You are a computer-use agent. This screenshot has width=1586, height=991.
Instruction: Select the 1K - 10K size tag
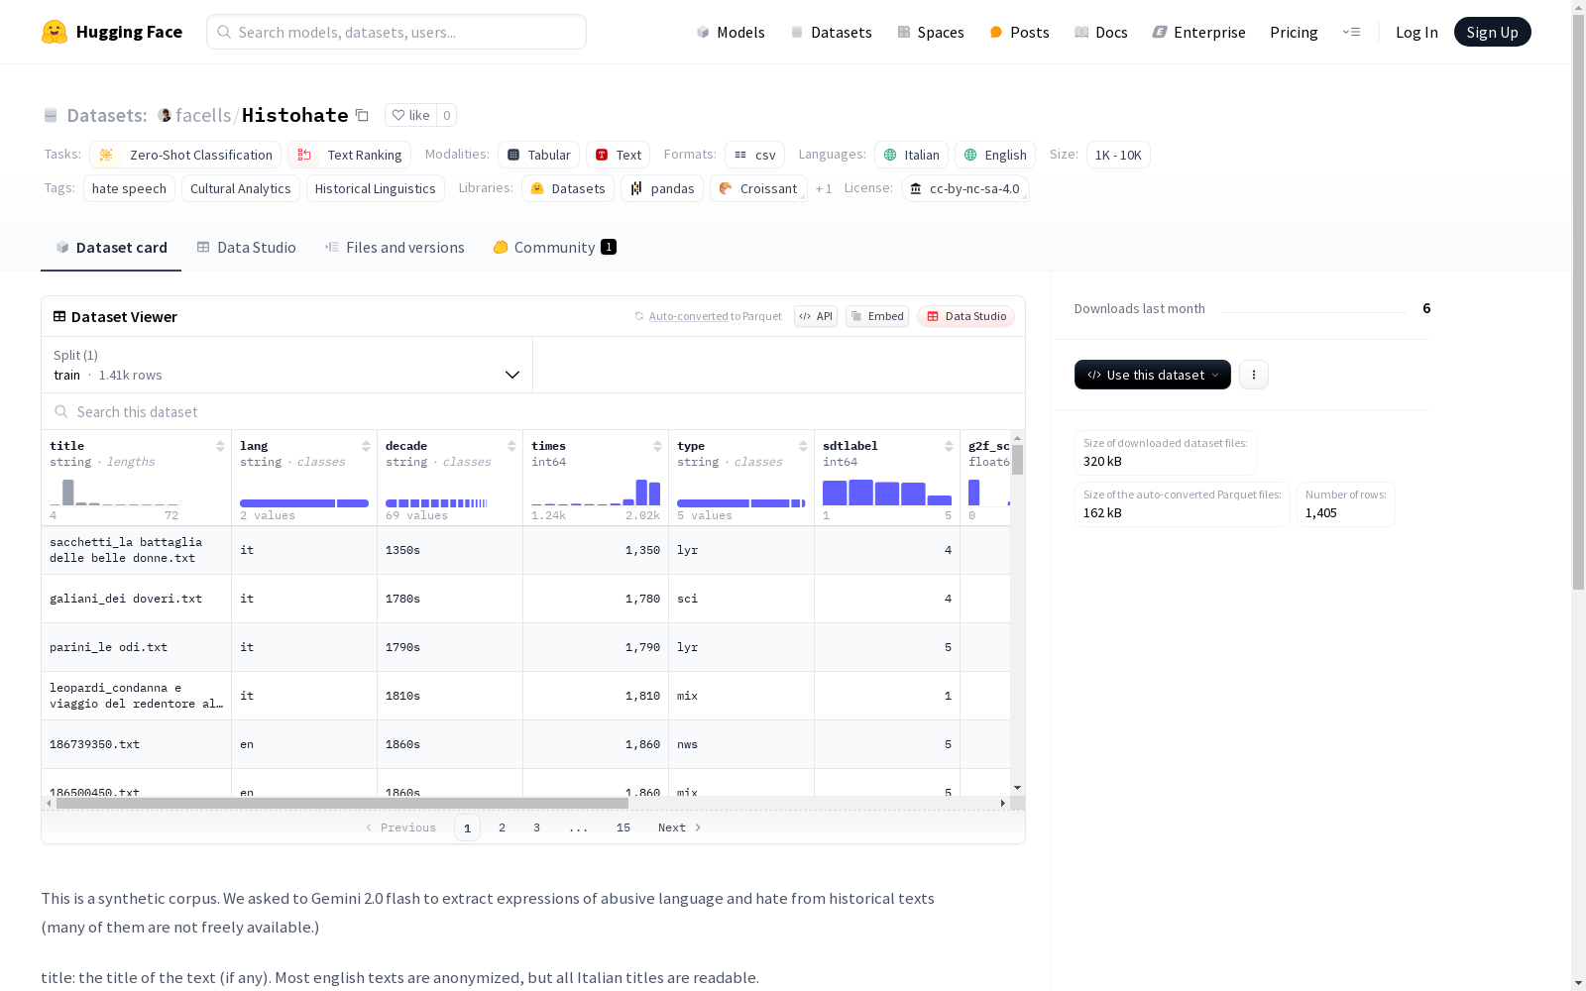click(1118, 155)
